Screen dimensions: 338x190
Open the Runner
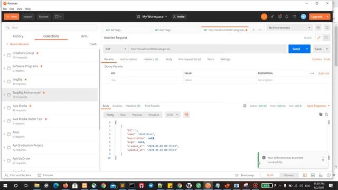coord(43,16)
